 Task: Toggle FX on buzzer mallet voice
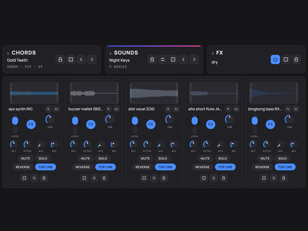point(91,124)
